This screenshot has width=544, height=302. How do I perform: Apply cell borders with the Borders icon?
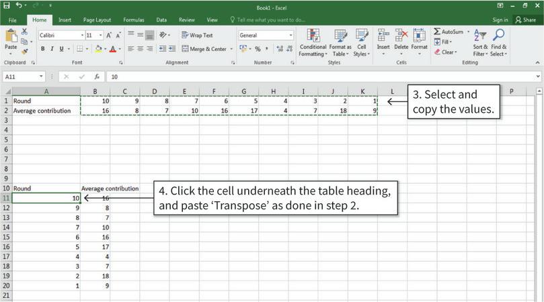click(80, 49)
